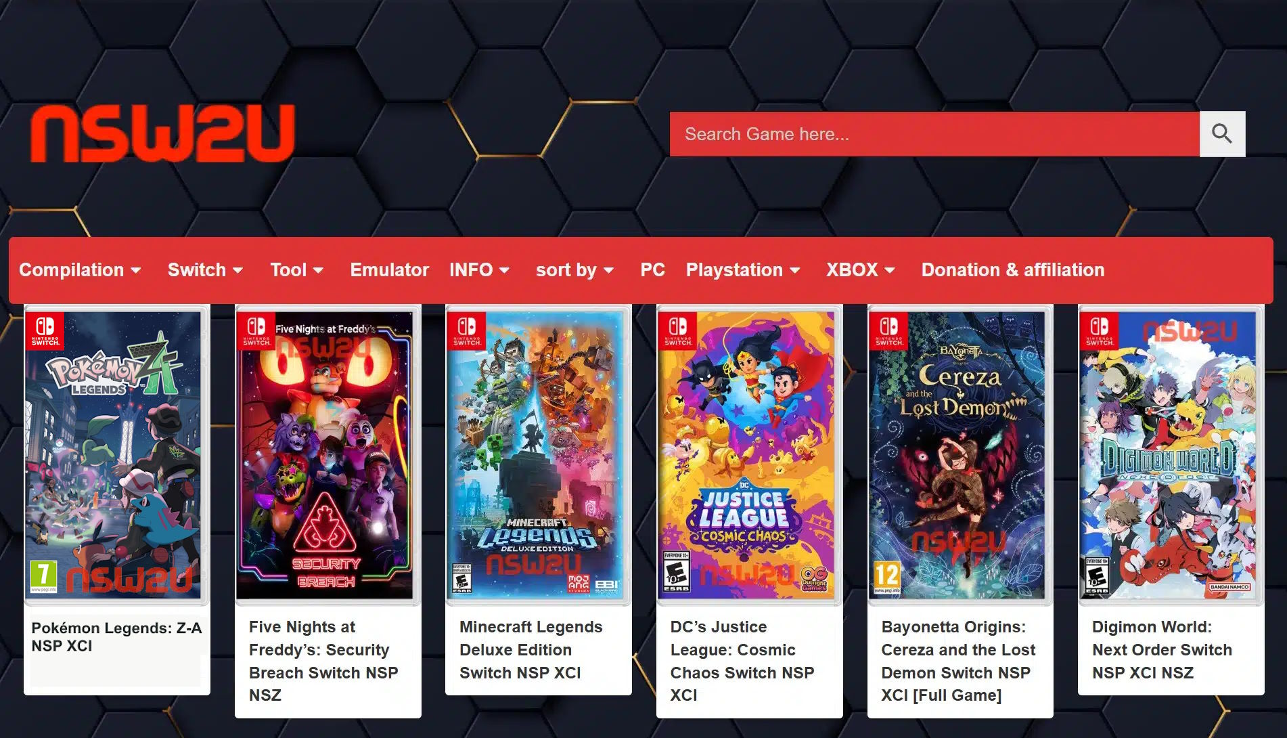The height and width of the screenshot is (738, 1287).
Task: Expand the XBOX dropdown arrow
Action: (x=890, y=271)
